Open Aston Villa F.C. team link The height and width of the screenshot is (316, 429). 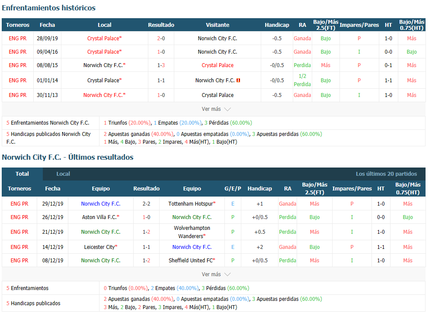click(101, 217)
